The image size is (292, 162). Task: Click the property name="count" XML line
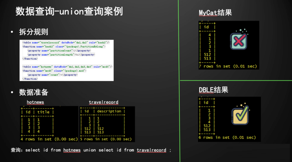(x=53, y=75)
